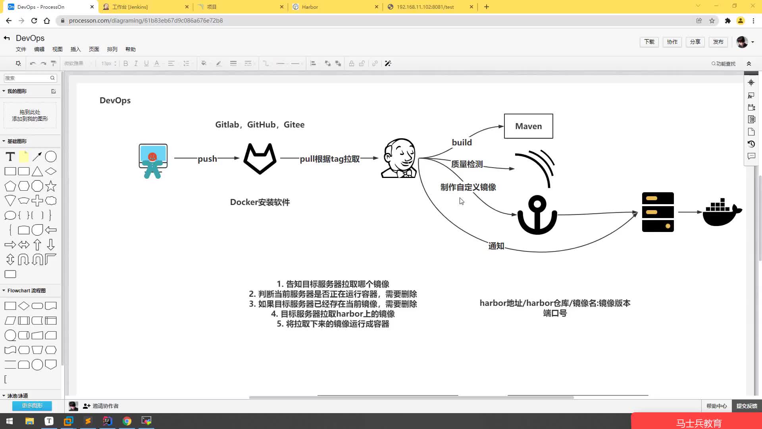Open the line style dashed options
The image size is (762, 429).
click(x=248, y=64)
